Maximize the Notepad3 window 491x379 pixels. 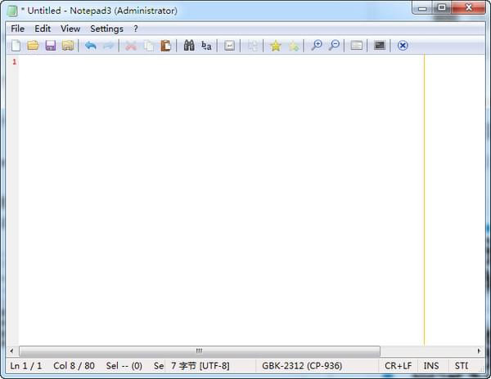pyautogui.click(x=442, y=8)
